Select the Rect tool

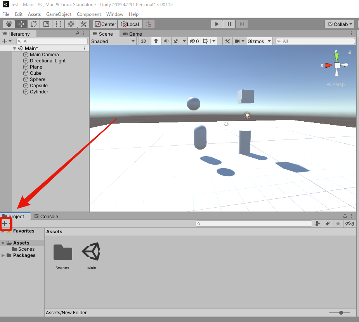coord(59,24)
